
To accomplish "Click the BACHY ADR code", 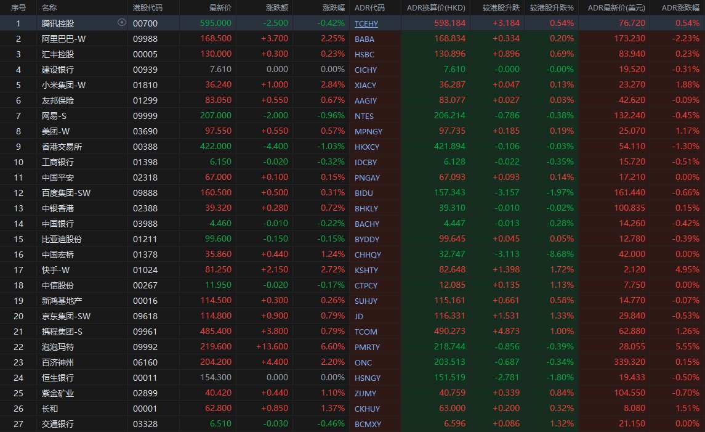I will click(367, 224).
